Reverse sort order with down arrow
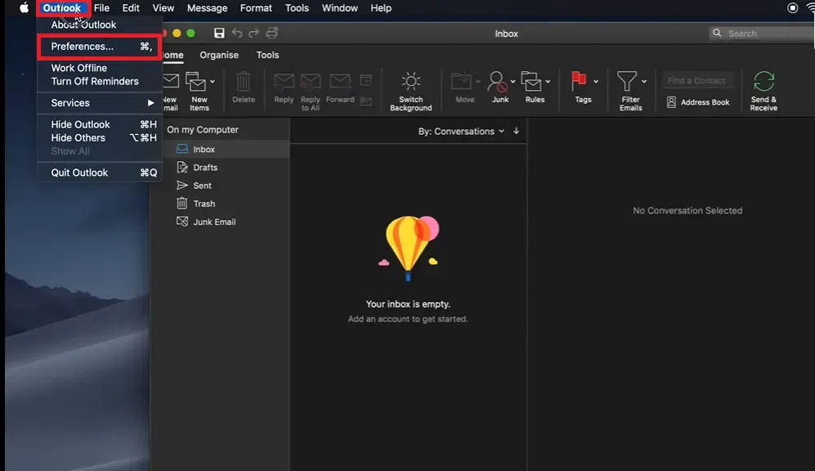This screenshot has height=471, width=815. (x=516, y=131)
